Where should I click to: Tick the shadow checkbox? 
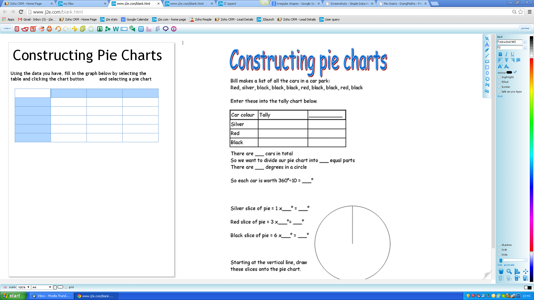(x=499, y=245)
